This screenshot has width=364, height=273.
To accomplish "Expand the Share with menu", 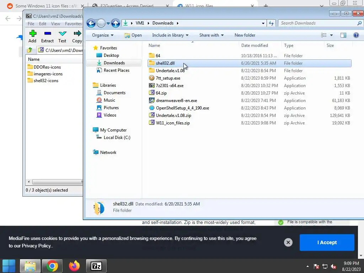I will (211, 35).
